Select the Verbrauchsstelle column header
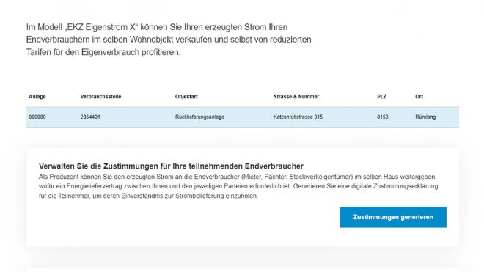The height and width of the screenshot is (272, 484). [100, 96]
